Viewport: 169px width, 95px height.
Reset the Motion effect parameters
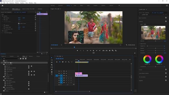point(35,16)
